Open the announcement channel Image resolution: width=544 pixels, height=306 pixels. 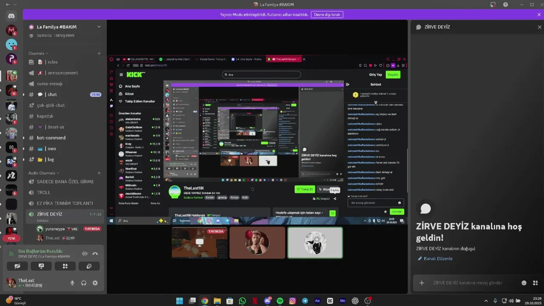[65, 73]
